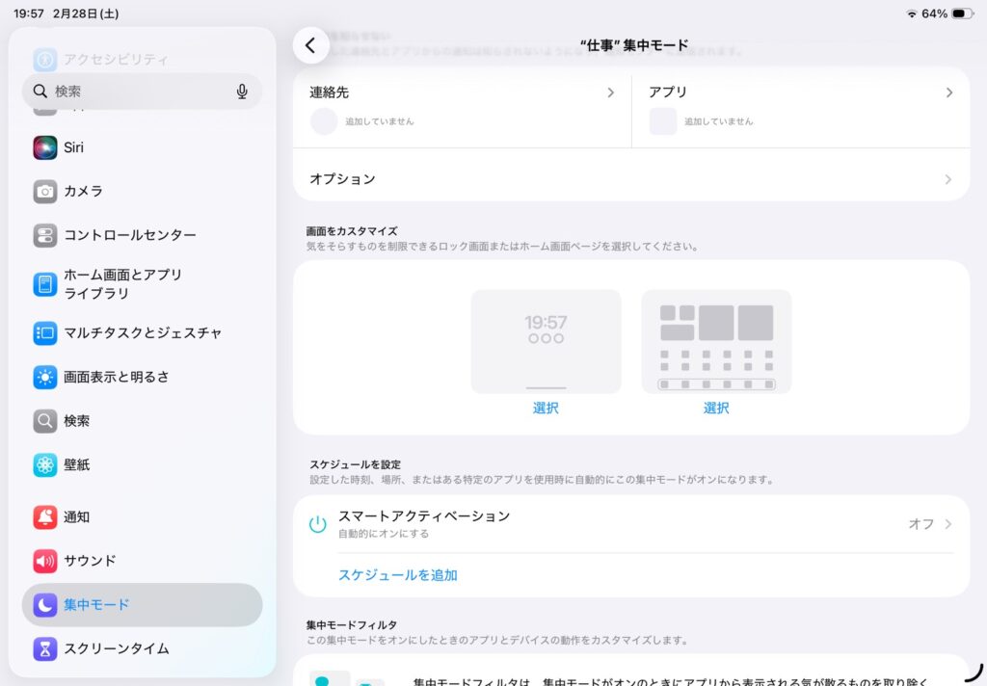Tap the home screen page thumbnail
Image resolution: width=987 pixels, height=686 pixels.
(716, 341)
